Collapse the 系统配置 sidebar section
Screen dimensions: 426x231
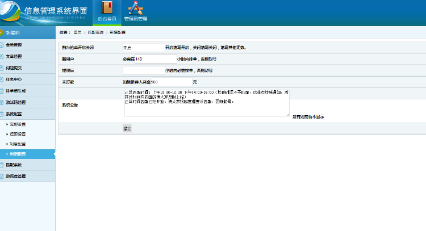(14, 114)
